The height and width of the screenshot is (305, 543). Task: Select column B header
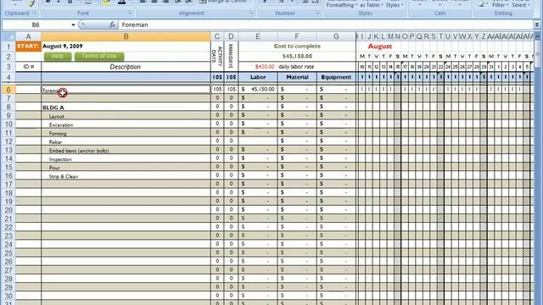point(126,36)
